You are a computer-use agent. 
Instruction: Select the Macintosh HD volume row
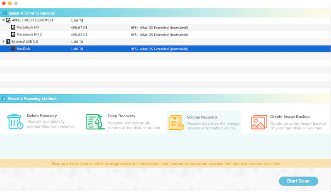pos(165,27)
